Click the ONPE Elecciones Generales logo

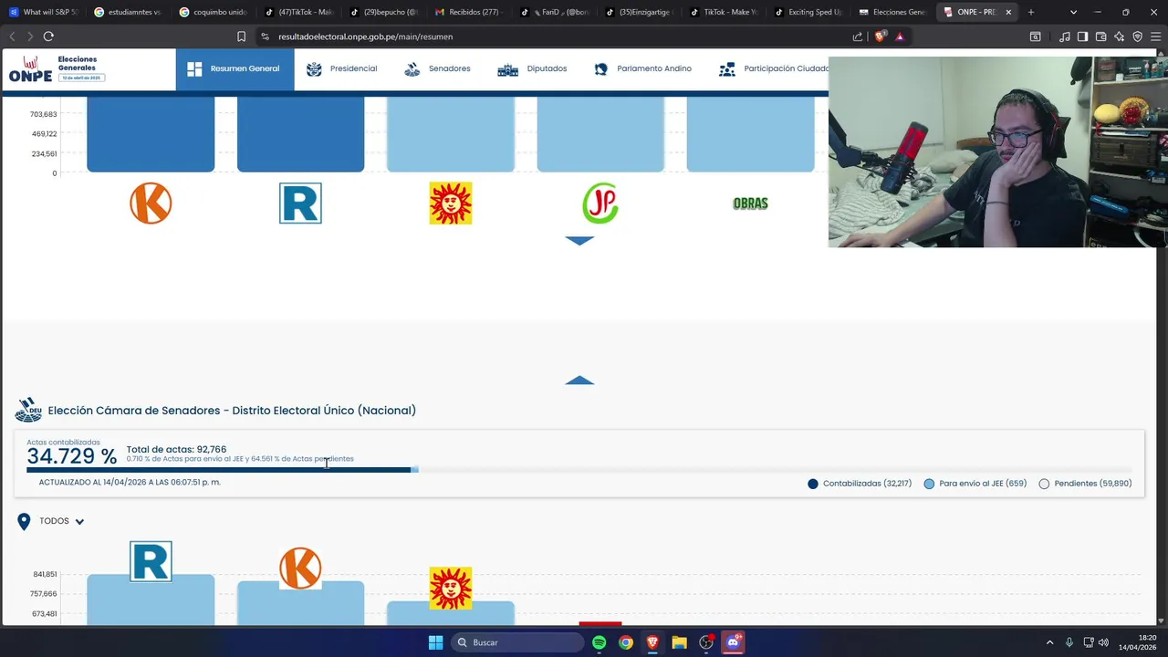(57, 68)
